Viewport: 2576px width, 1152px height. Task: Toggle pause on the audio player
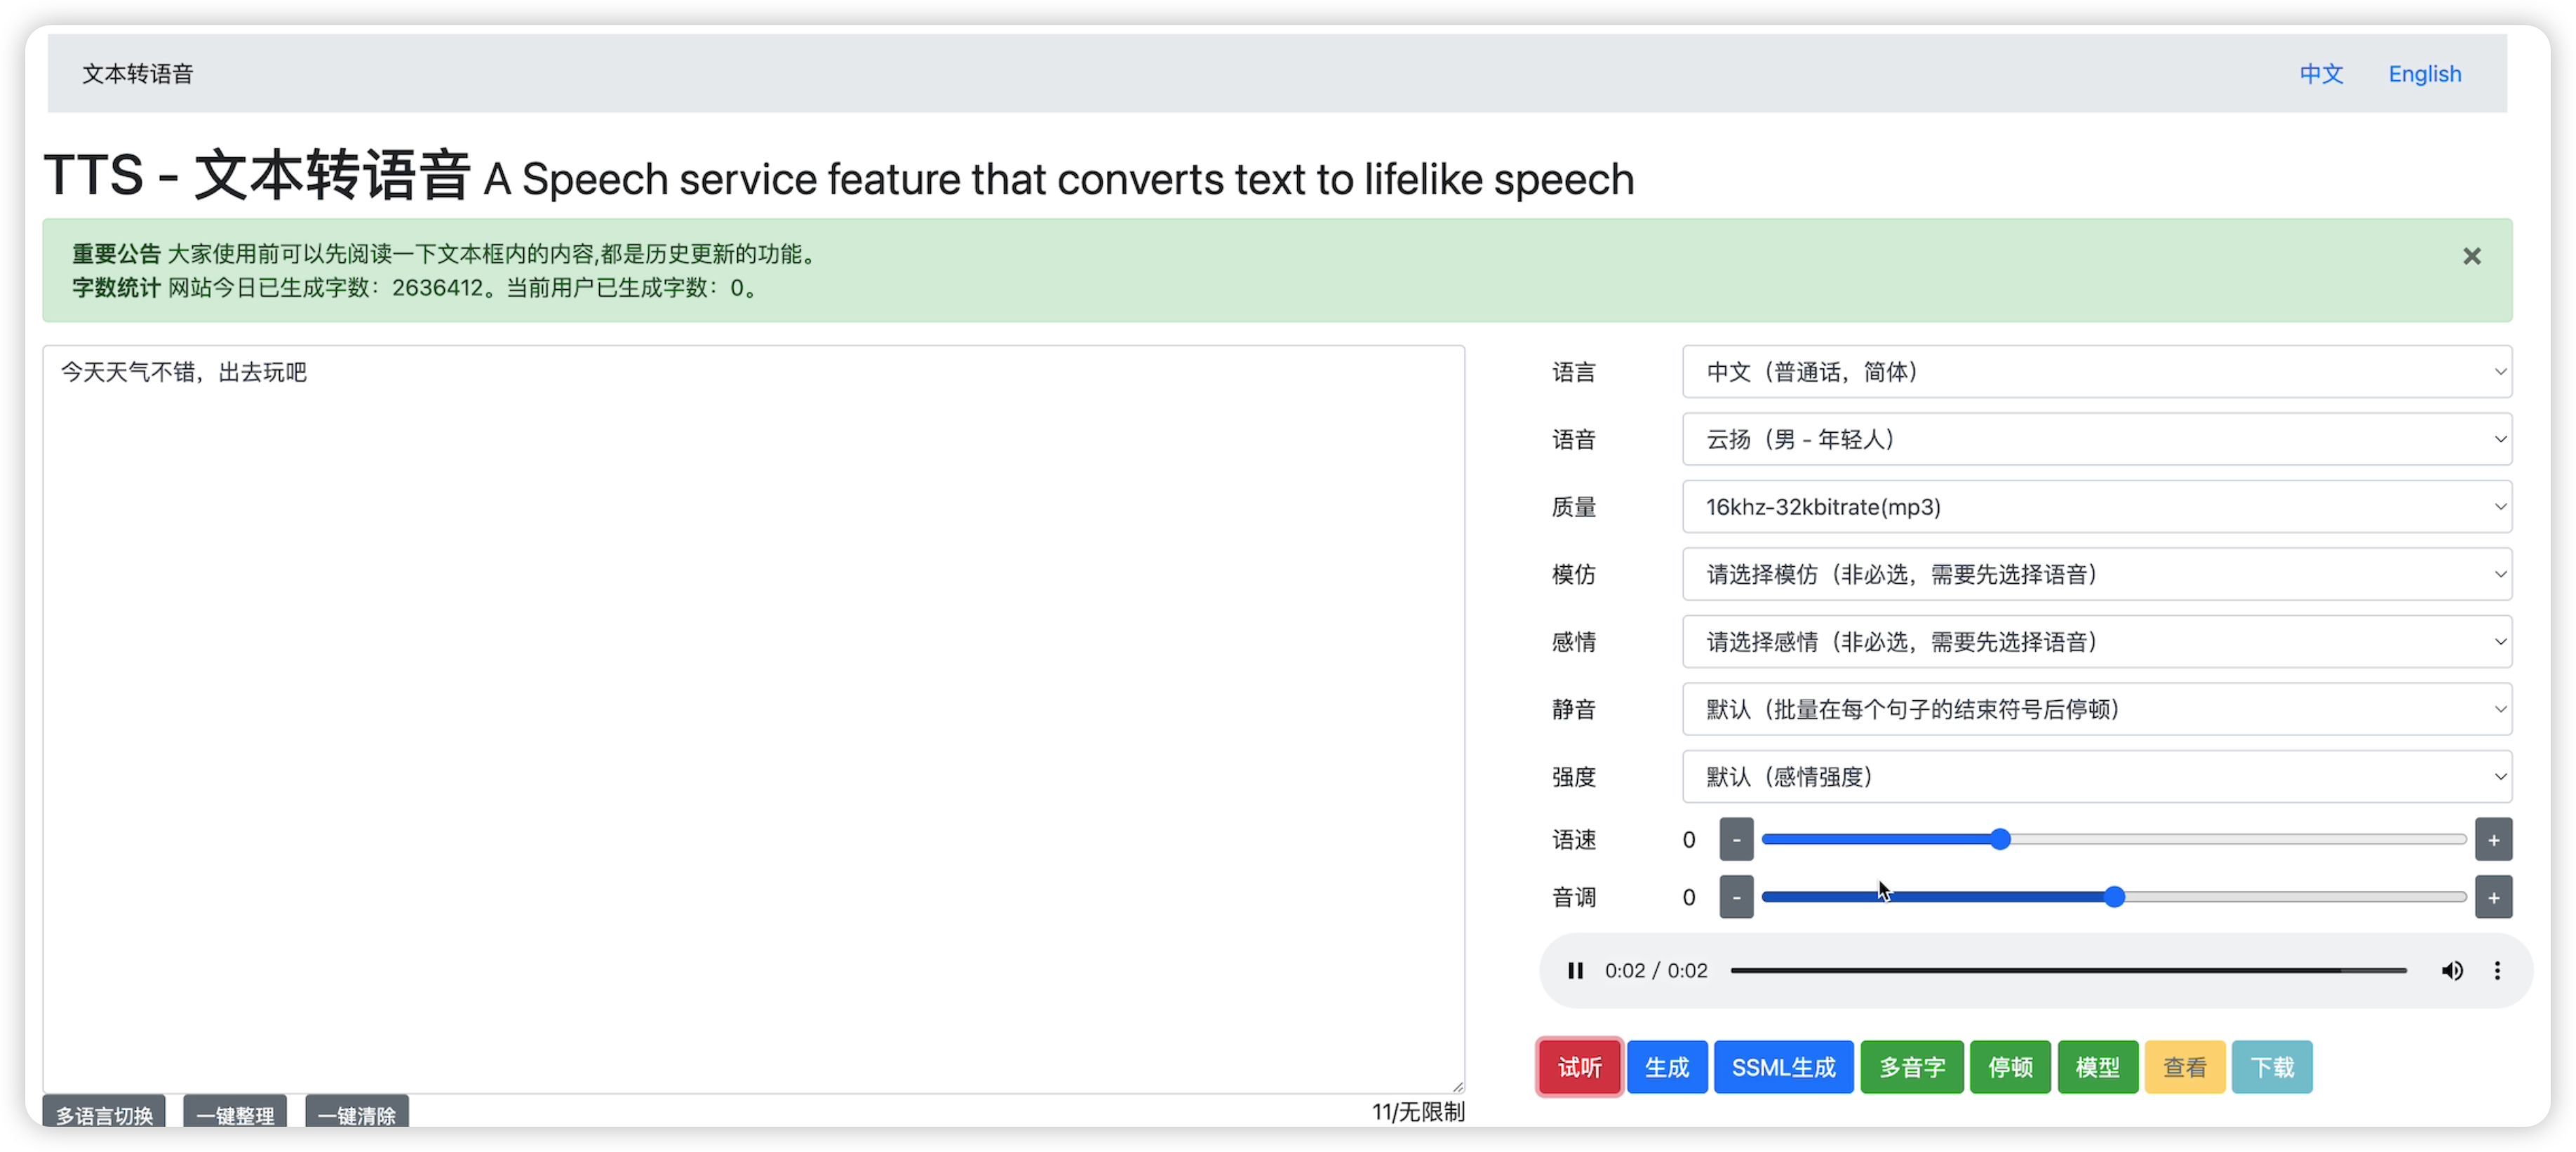click(1574, 970)
